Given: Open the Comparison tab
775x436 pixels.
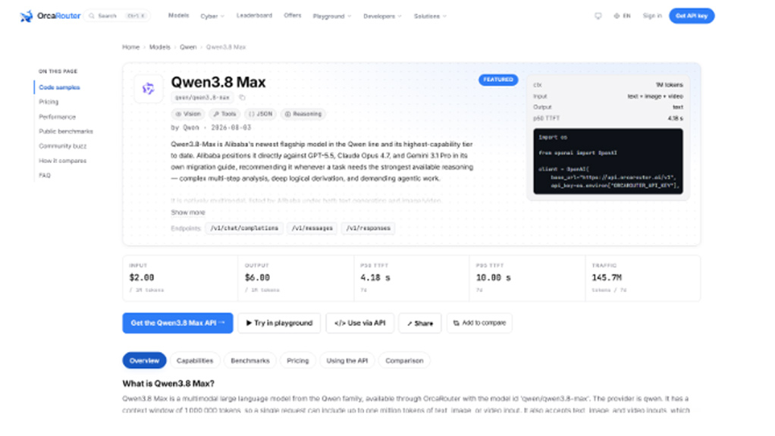Looking at the screenshot, I should [404, 360].
